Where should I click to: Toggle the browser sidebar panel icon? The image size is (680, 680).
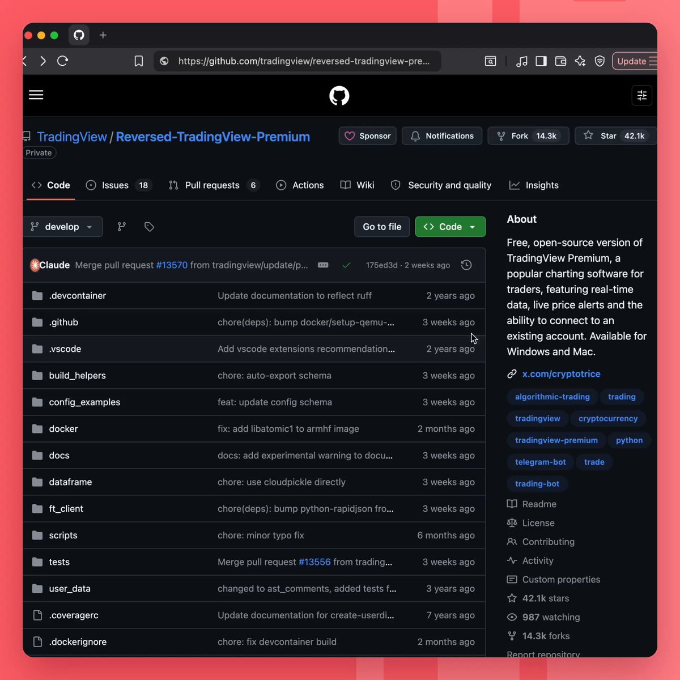pos(541,61)
